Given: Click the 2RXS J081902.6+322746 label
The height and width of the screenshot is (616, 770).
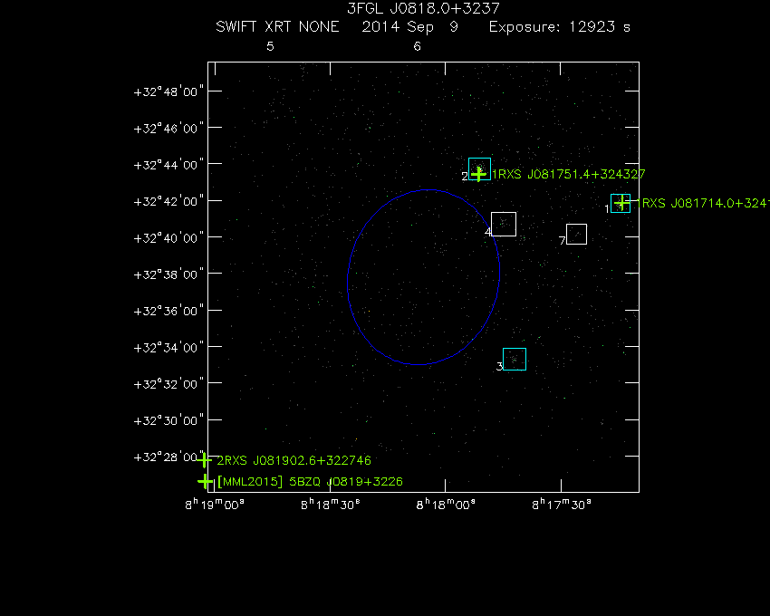Looking at the screenshot, I should point(294,460).
